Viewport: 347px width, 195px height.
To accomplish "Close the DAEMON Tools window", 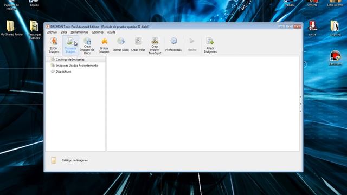I will click(297, 27).
